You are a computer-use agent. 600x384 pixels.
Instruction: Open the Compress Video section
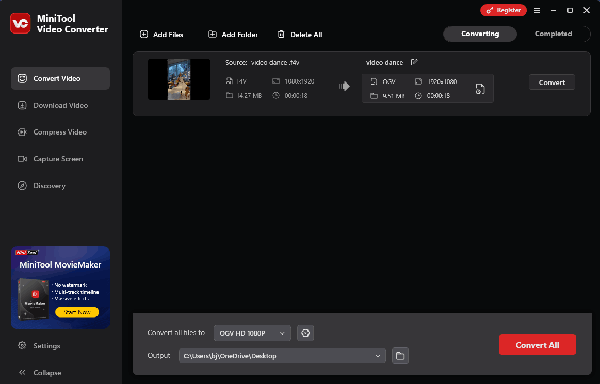60,132
